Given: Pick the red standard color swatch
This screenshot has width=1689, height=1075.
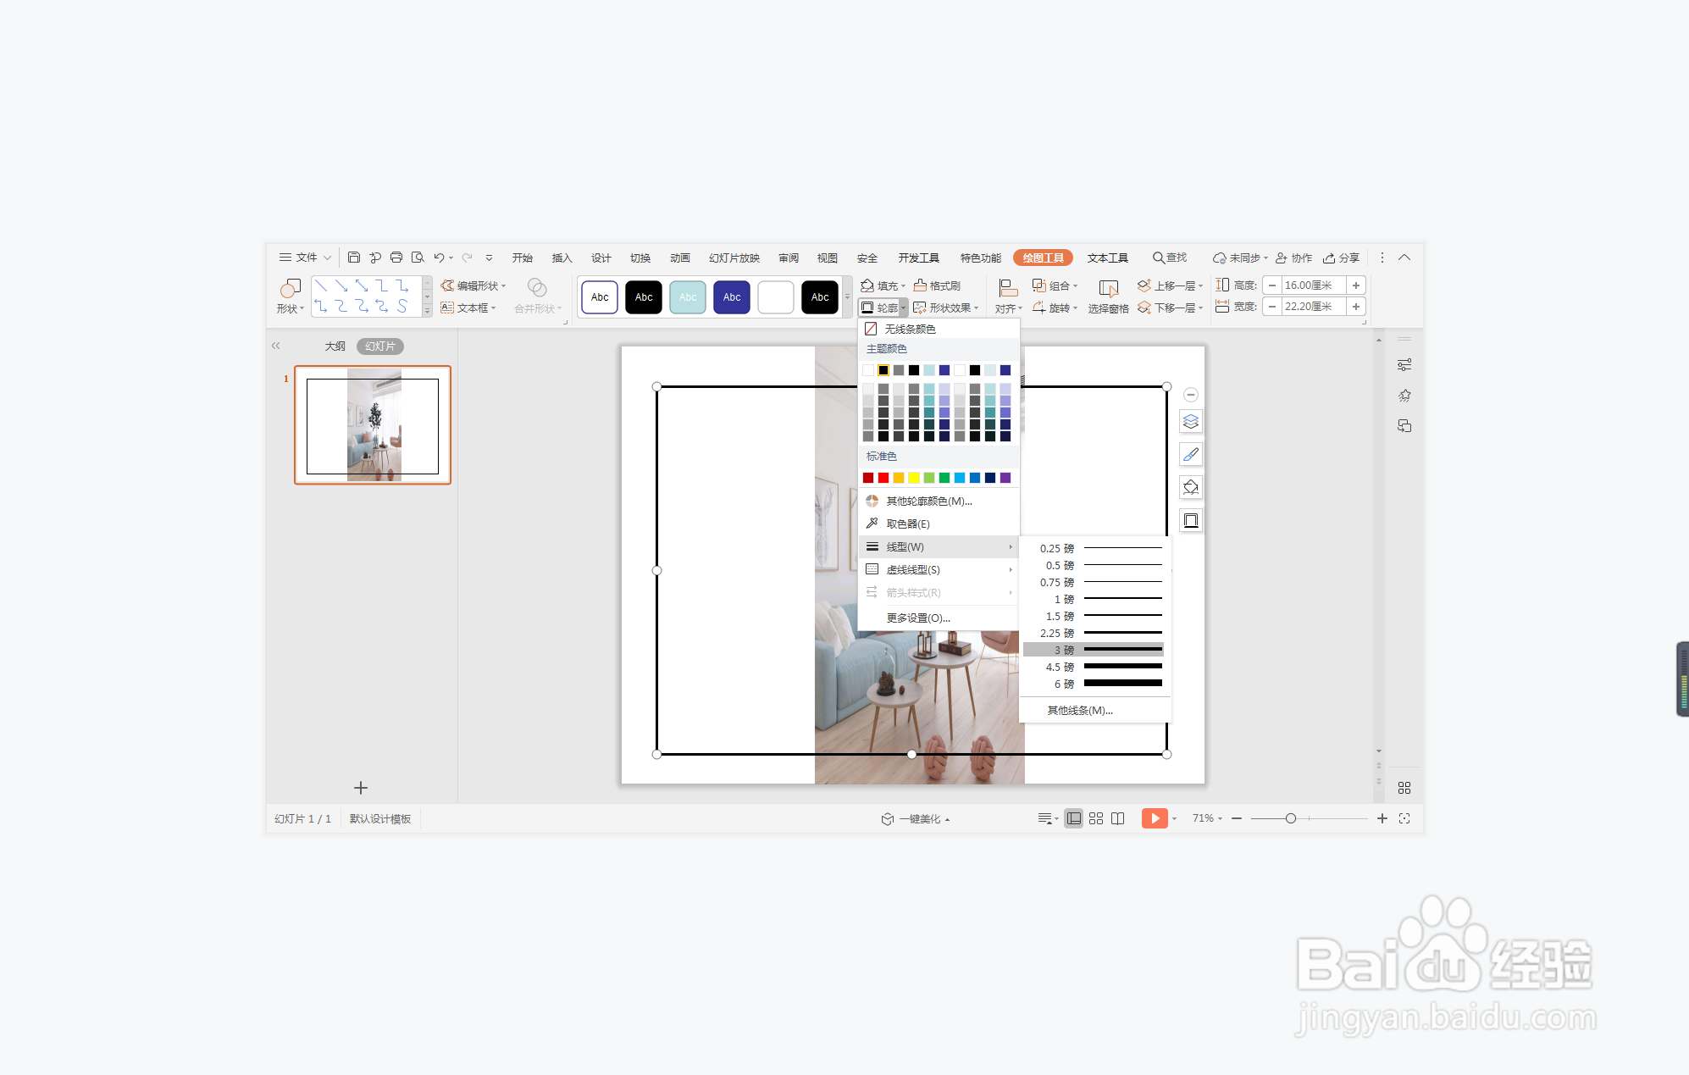Looking at the screenshot, I should (883, 478).
